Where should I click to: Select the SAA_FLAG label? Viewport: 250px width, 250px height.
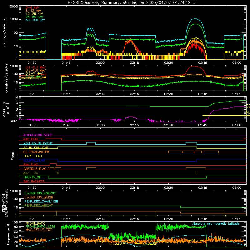pyautogui.click(x=31, y=164)
